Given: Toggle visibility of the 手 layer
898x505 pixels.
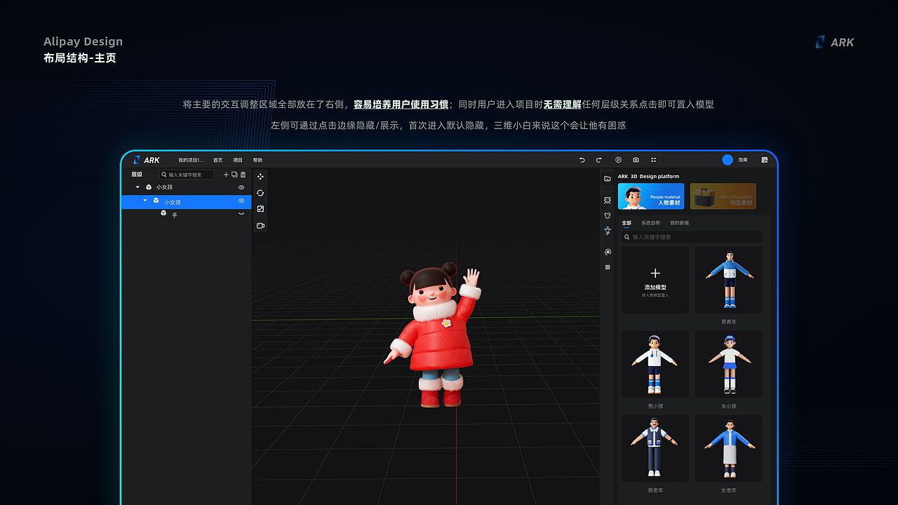Looking at the screenshot, I should point(241,213).
